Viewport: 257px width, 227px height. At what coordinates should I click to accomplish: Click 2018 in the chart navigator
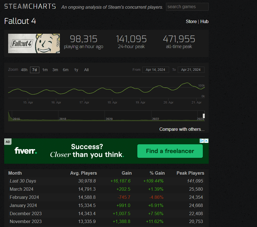pos(63,119)
